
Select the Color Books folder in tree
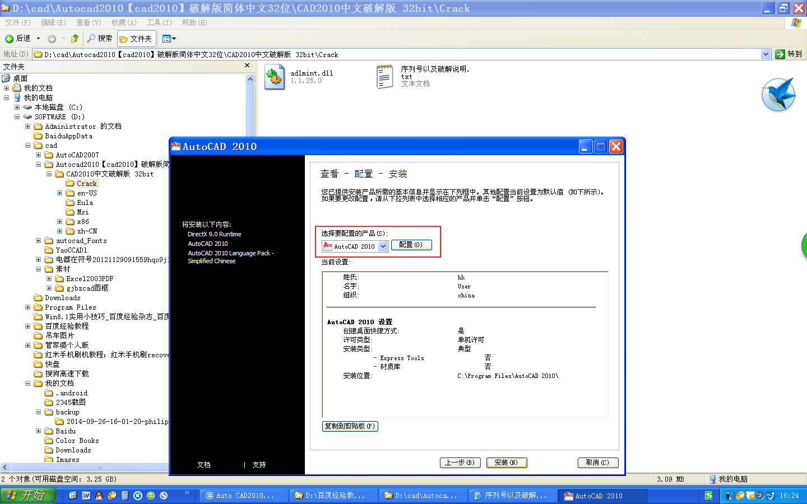77,441
